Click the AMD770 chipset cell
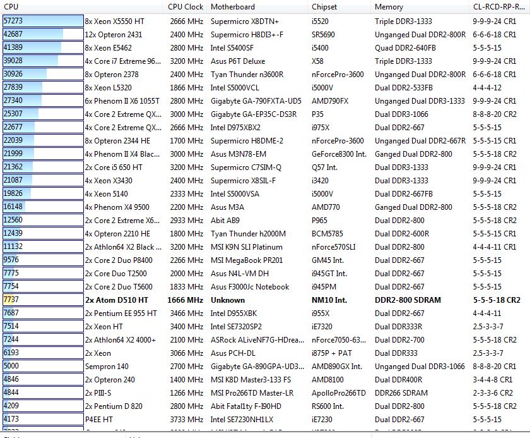This screenshot has height=438, width=530. [x=326, y=207]
